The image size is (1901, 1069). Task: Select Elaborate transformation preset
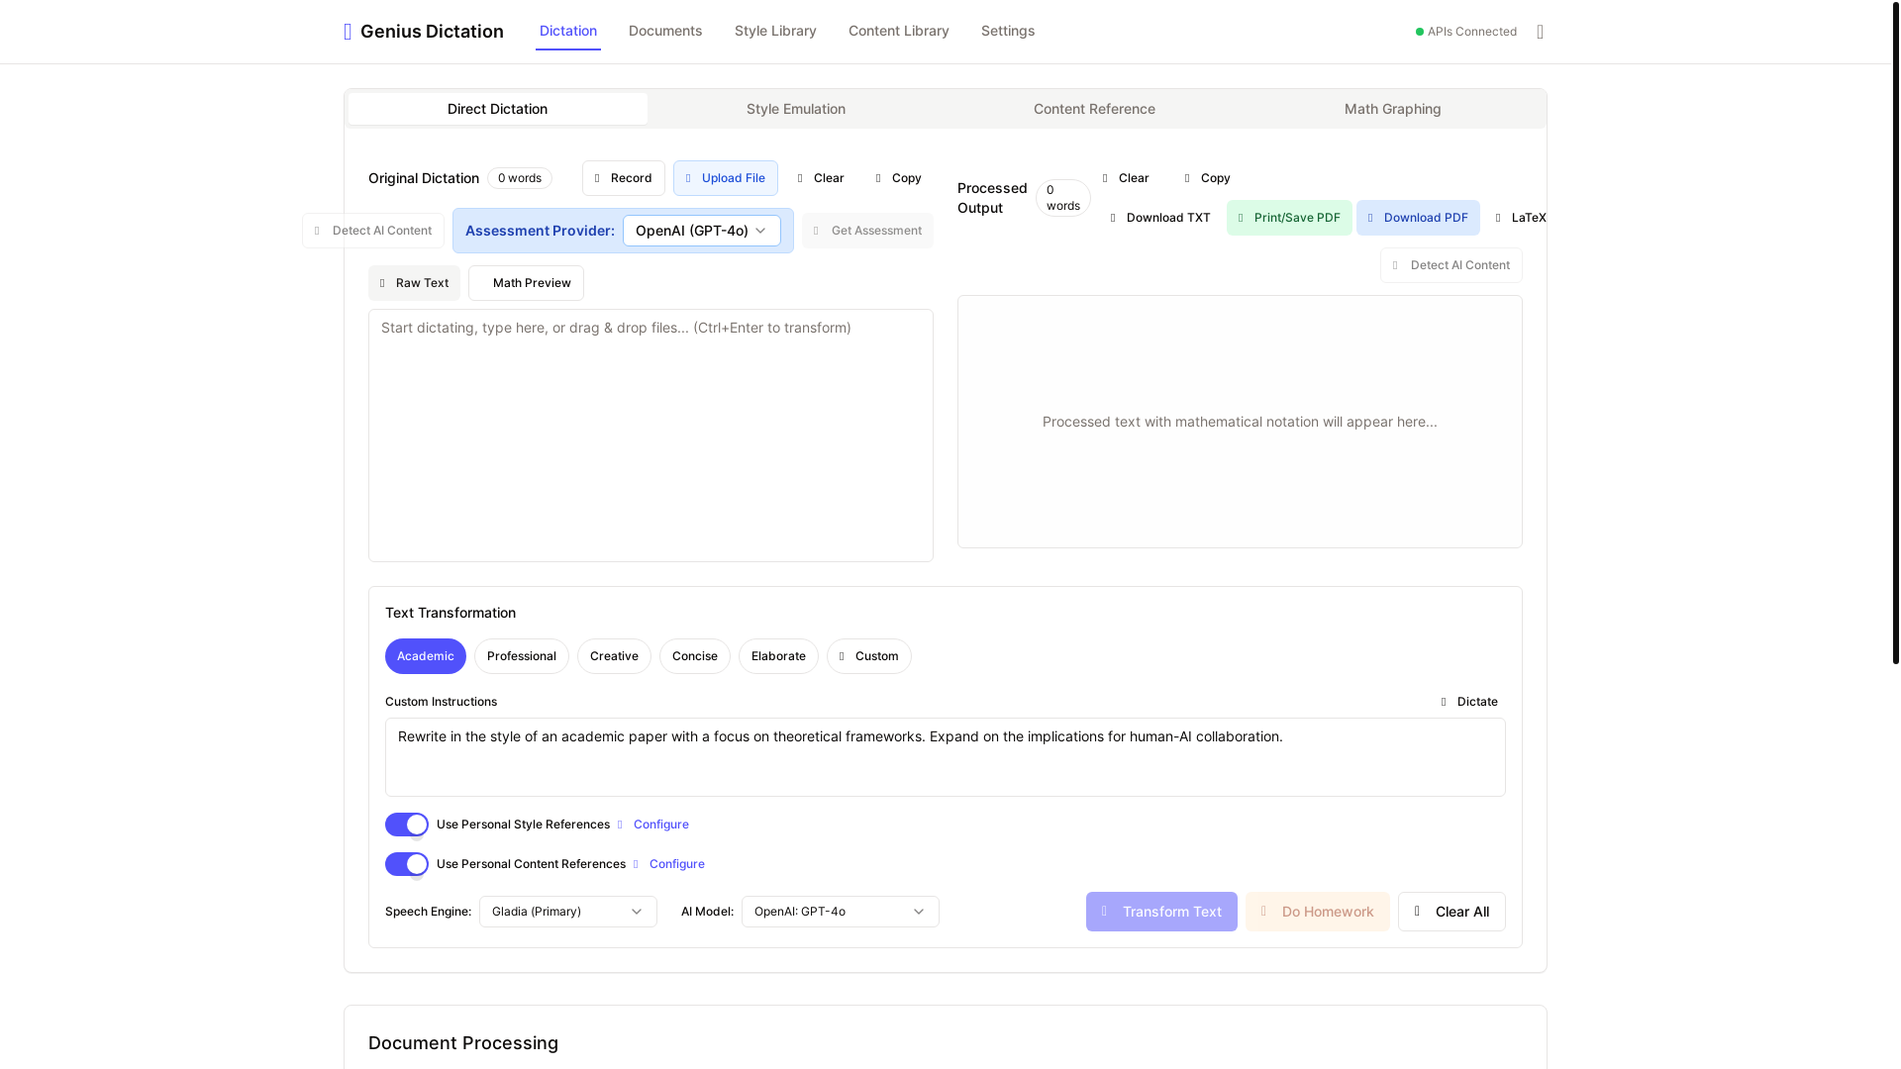[x=778, y=656]
